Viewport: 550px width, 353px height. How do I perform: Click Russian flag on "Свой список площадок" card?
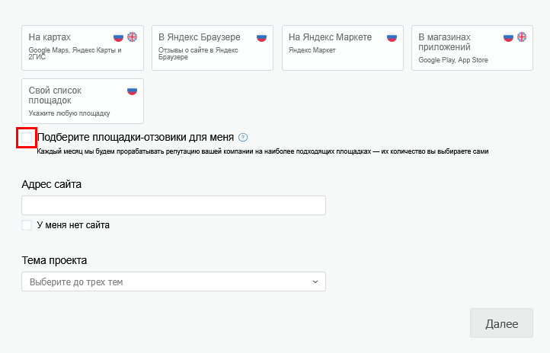[133, 91]
